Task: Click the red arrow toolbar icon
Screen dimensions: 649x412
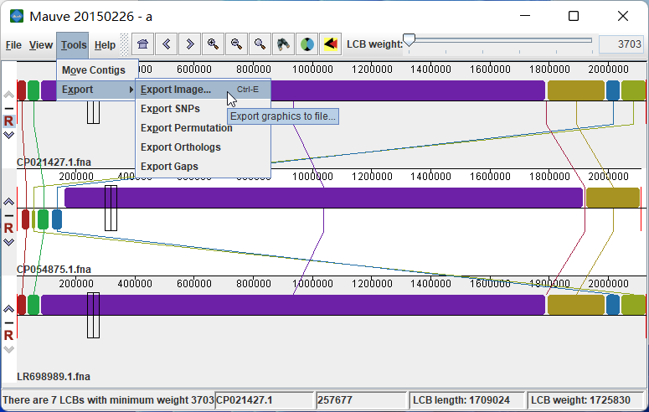Action: pos(331,44)
